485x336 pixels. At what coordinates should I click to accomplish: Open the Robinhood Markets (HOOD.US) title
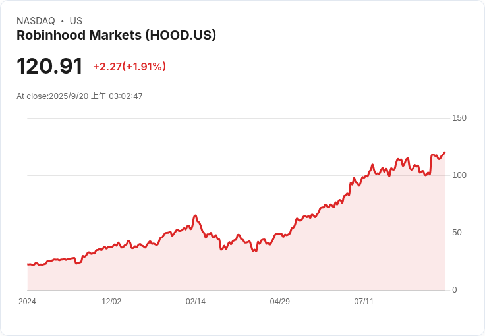click(x=116, y=35)
